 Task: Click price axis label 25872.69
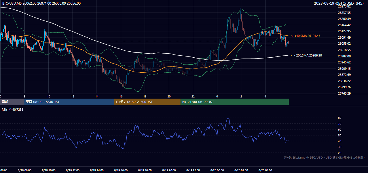[344, 75]
